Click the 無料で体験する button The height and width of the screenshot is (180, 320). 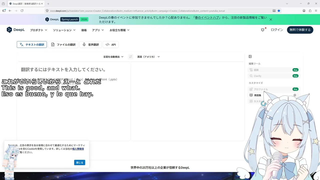(300, 30)
